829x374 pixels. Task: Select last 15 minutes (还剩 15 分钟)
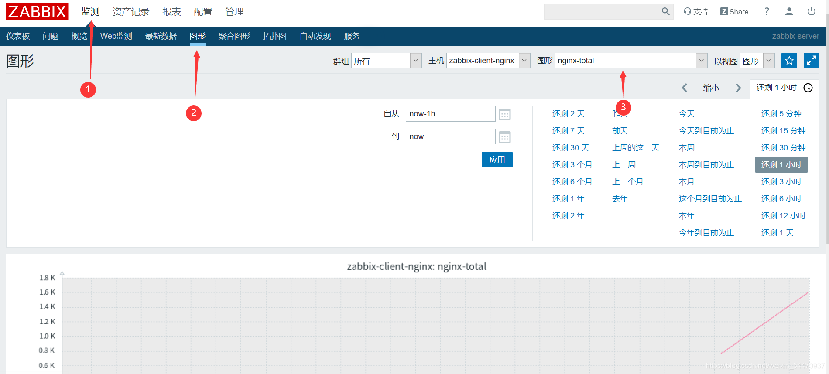[x=784, y=131]
